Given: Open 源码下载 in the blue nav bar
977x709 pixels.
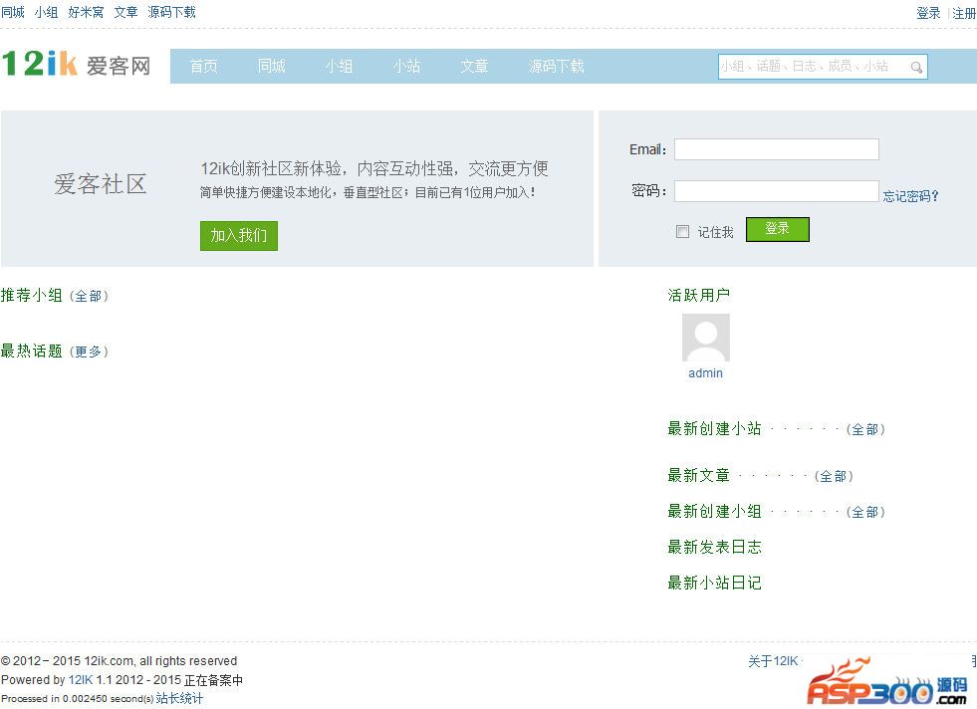Looking at the screenshot, I should [x=557, y=66].
